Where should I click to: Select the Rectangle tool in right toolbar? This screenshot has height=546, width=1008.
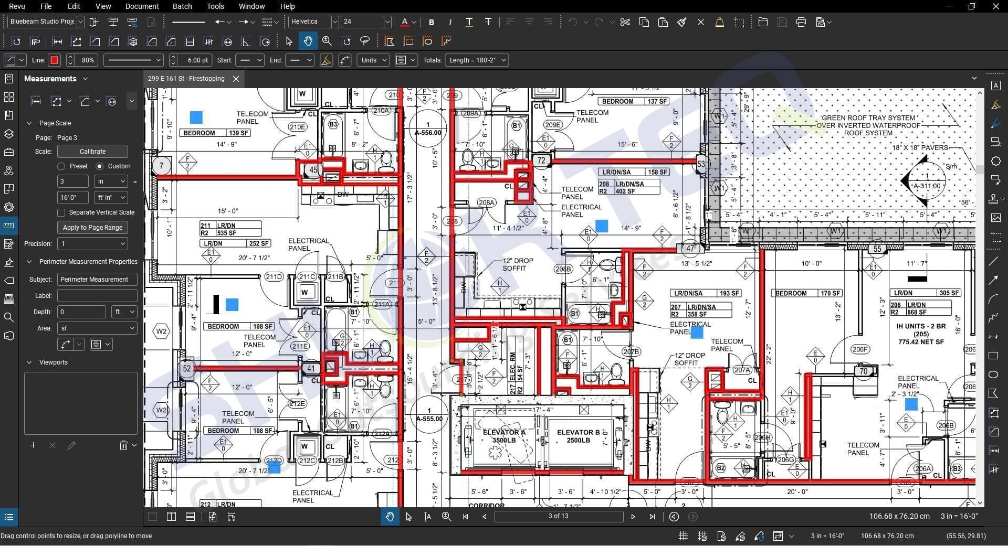[x=993, y=356]
